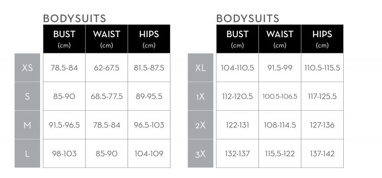This screenshot has height=178, width=382.
Task: Click the 100.5-106.5 waist cell
Action: [280, 96]
